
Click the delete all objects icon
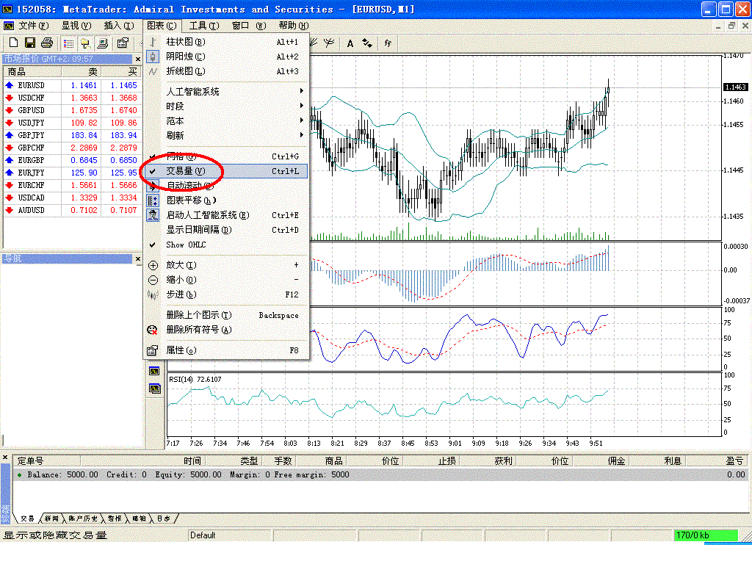(153, 330)
